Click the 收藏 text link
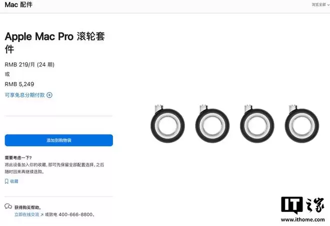 coord(14,181)
